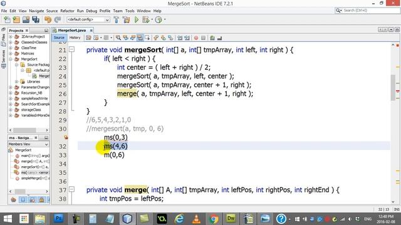Expand the ClassTime project node
401x225 pixels.
click(11, 48)
